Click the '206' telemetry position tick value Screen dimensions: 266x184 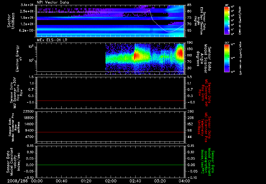tap(190, 118)
